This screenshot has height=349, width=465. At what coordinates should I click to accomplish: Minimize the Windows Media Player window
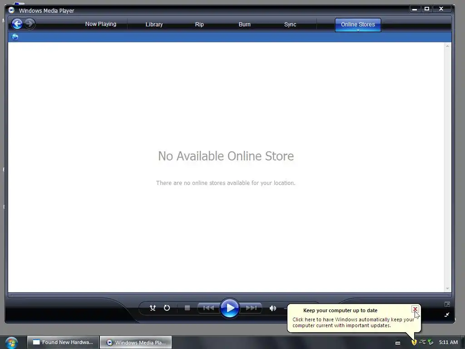[415, 9]
